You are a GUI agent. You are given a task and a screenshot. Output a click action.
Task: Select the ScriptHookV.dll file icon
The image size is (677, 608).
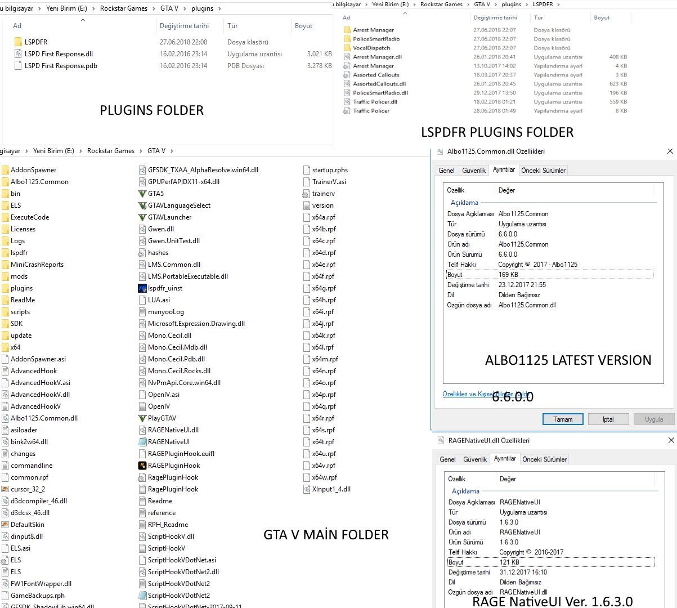click(142, 537)
